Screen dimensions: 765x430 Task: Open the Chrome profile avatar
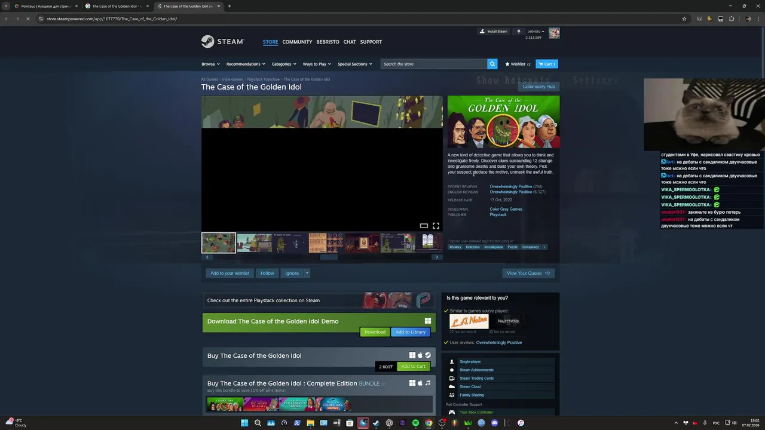[748, 19]
